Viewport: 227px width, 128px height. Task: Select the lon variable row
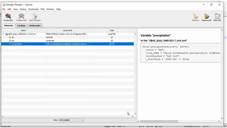click(67, 41)
